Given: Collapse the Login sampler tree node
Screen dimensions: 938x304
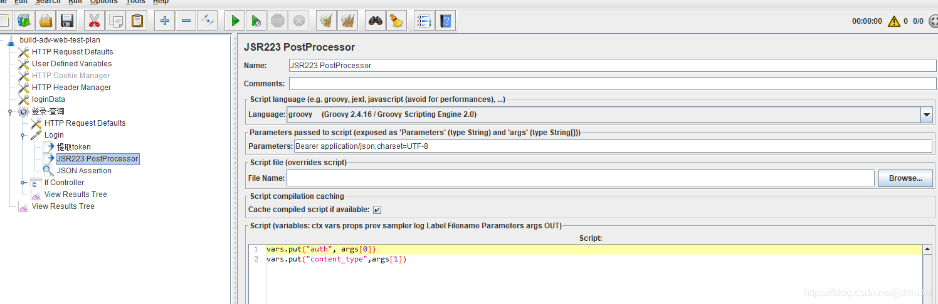Looking at the screenshot, I should tap(23, 135).
